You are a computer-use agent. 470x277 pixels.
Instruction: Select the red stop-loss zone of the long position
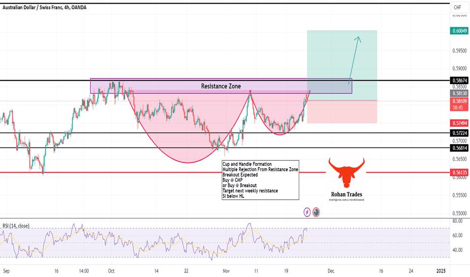pyautogui.click(x=342, y=112)
